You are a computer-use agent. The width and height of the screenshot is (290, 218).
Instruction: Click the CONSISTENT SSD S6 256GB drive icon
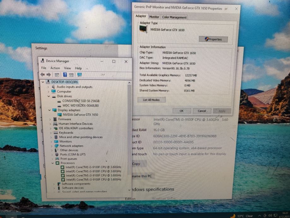pos(59,101)
